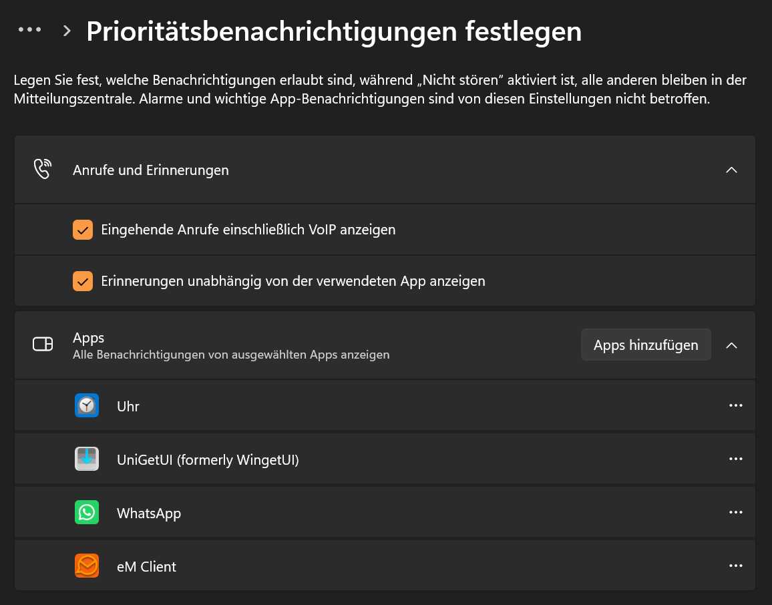
Task: Click the WhatsApp app icon
Action: [x=87, y=512]
